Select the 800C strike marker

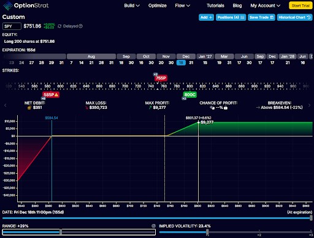(x=190, y=95)
